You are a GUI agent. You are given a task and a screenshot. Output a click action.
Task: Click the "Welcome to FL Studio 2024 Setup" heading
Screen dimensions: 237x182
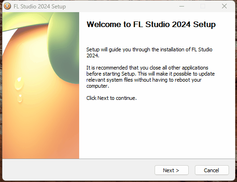tap(151, 24)
